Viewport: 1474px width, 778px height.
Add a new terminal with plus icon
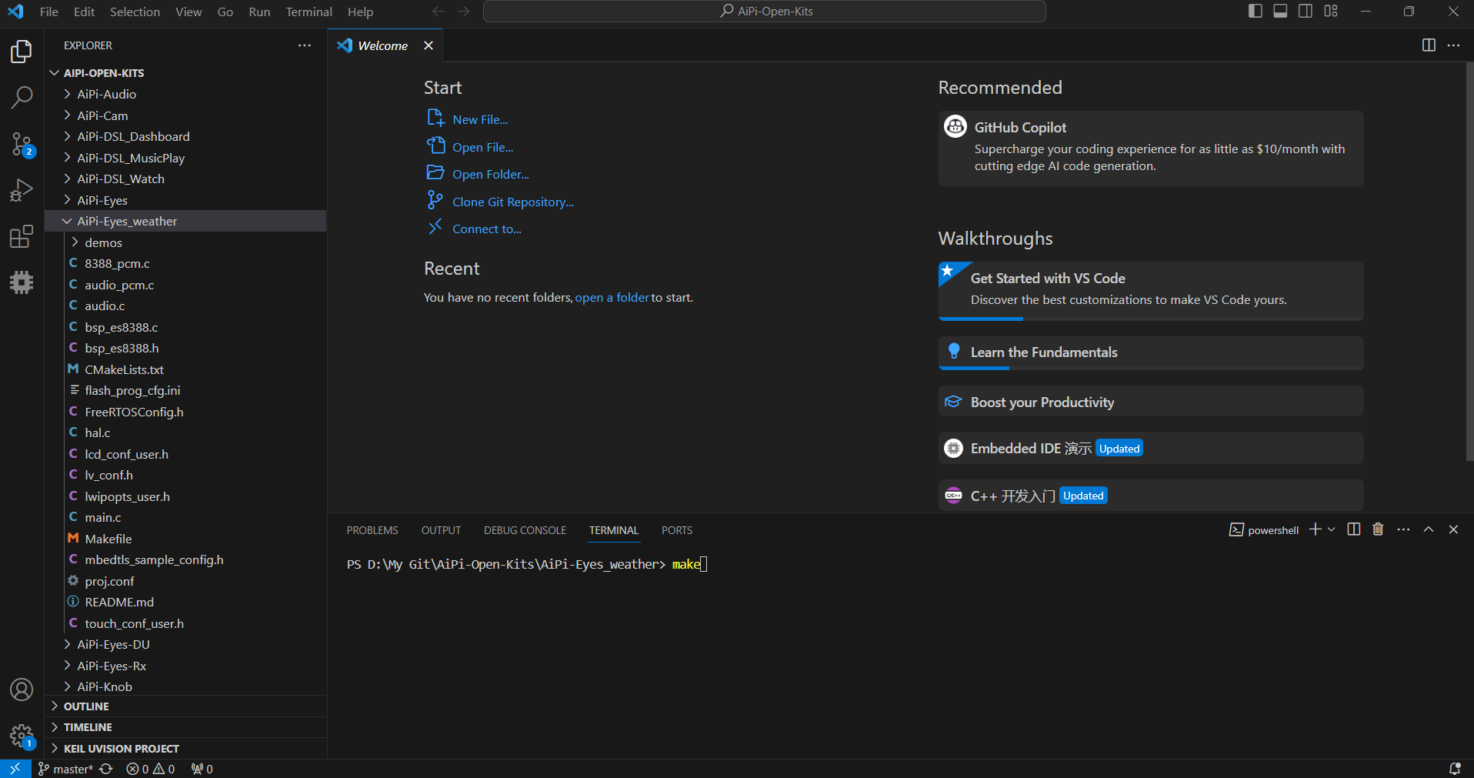click(x=1316, y=529)
